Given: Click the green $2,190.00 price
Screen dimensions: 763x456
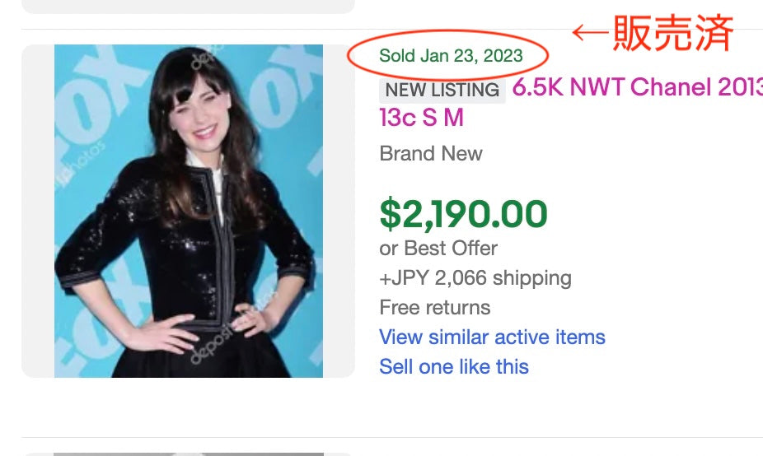Looking at the screenshot, I should point(463,214).
